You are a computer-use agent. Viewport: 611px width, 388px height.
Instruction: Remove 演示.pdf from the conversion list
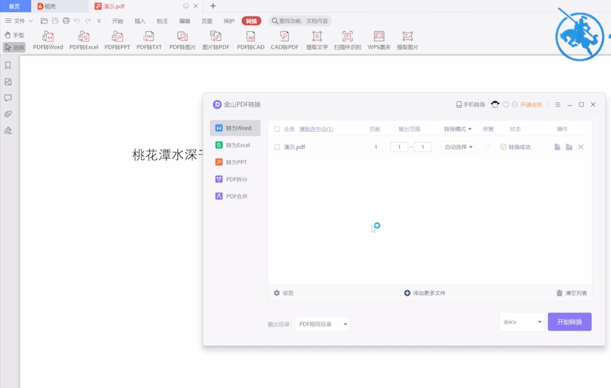click(x=581, y=147)
